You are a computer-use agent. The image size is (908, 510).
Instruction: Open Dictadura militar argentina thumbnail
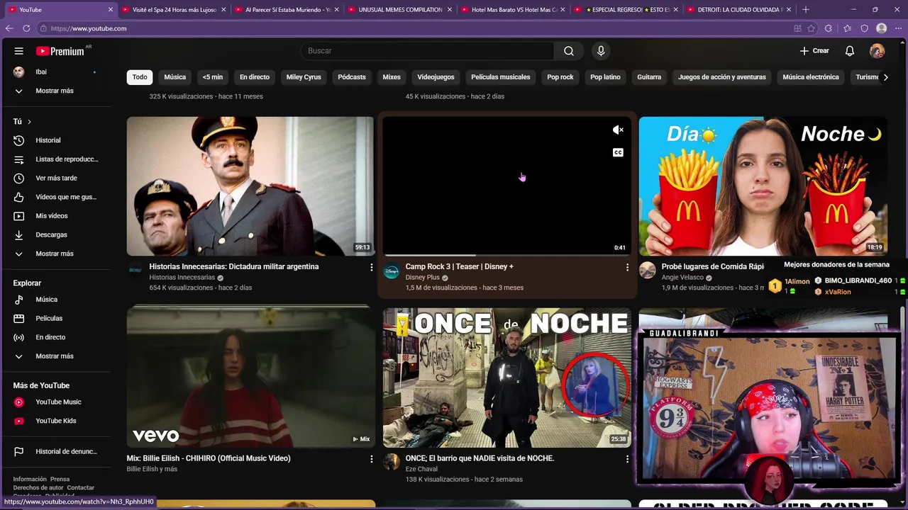(250, 186)
